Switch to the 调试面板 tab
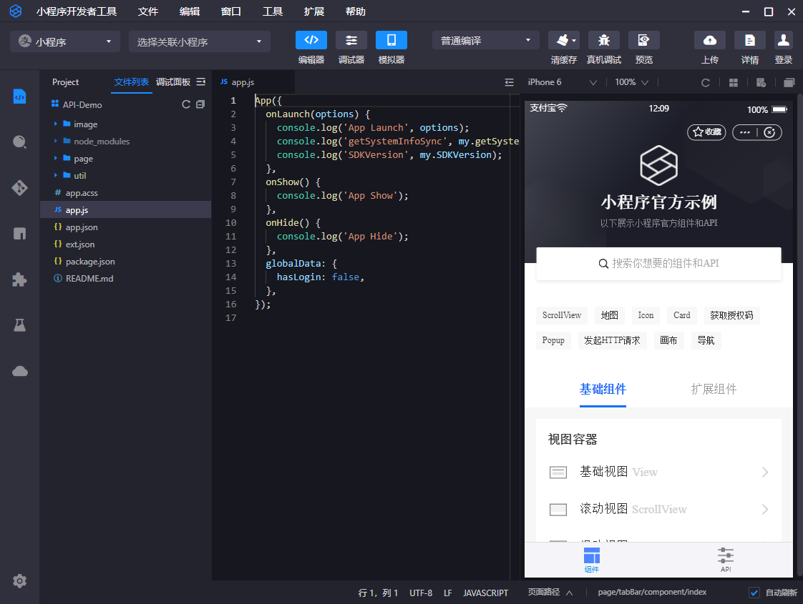803x604 pixels. 173,81
